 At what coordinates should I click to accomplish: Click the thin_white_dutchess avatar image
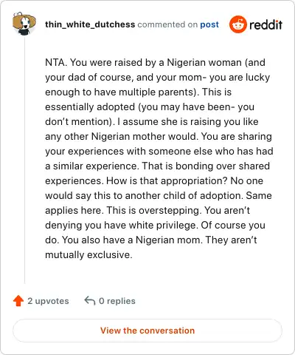pos(24,24)
